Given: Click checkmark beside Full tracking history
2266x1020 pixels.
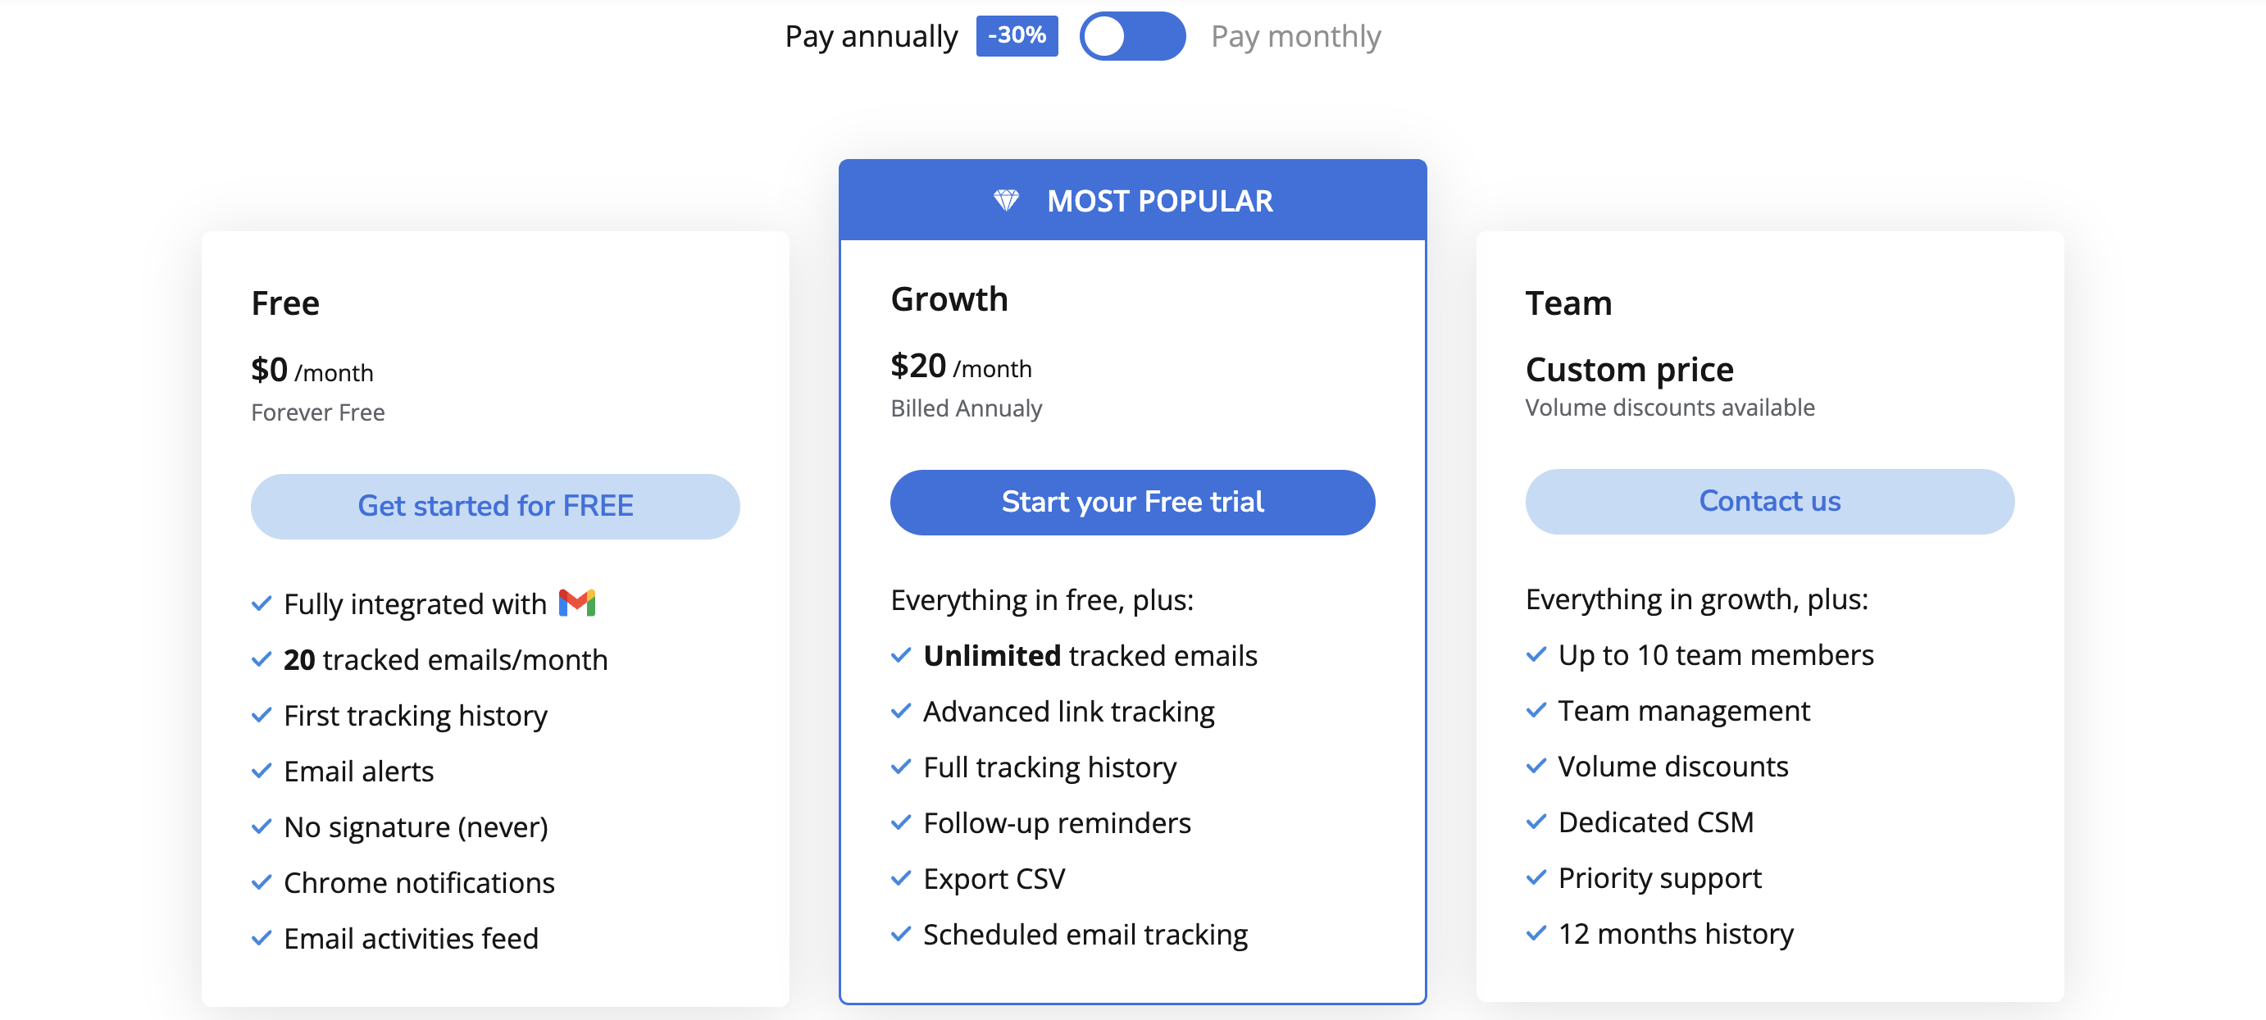Looking at the screenshot, I should pos(901,767).
